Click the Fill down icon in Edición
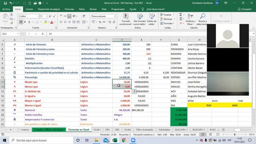256x144 pixels. click(x=181, y=19)
